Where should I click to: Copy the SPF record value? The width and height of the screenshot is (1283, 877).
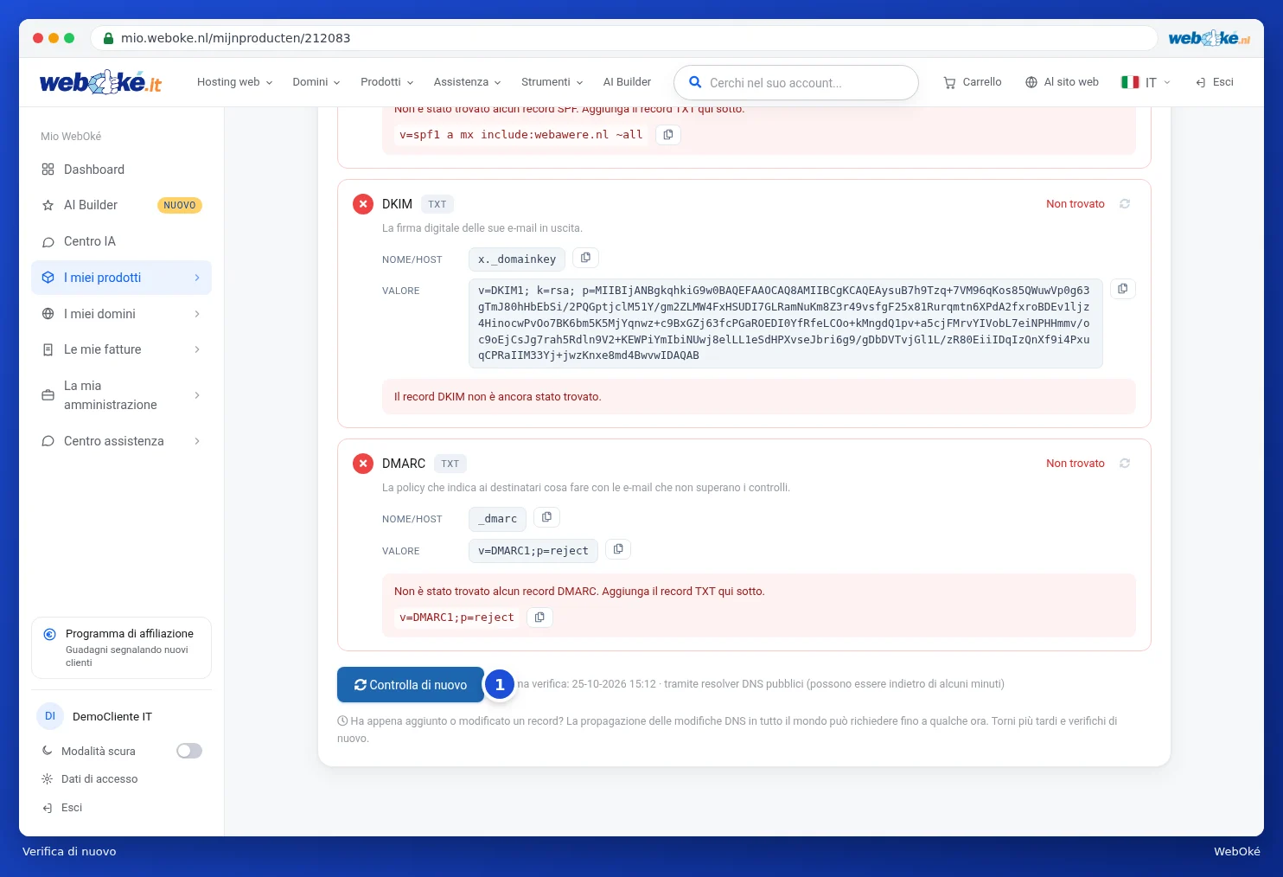668,135
